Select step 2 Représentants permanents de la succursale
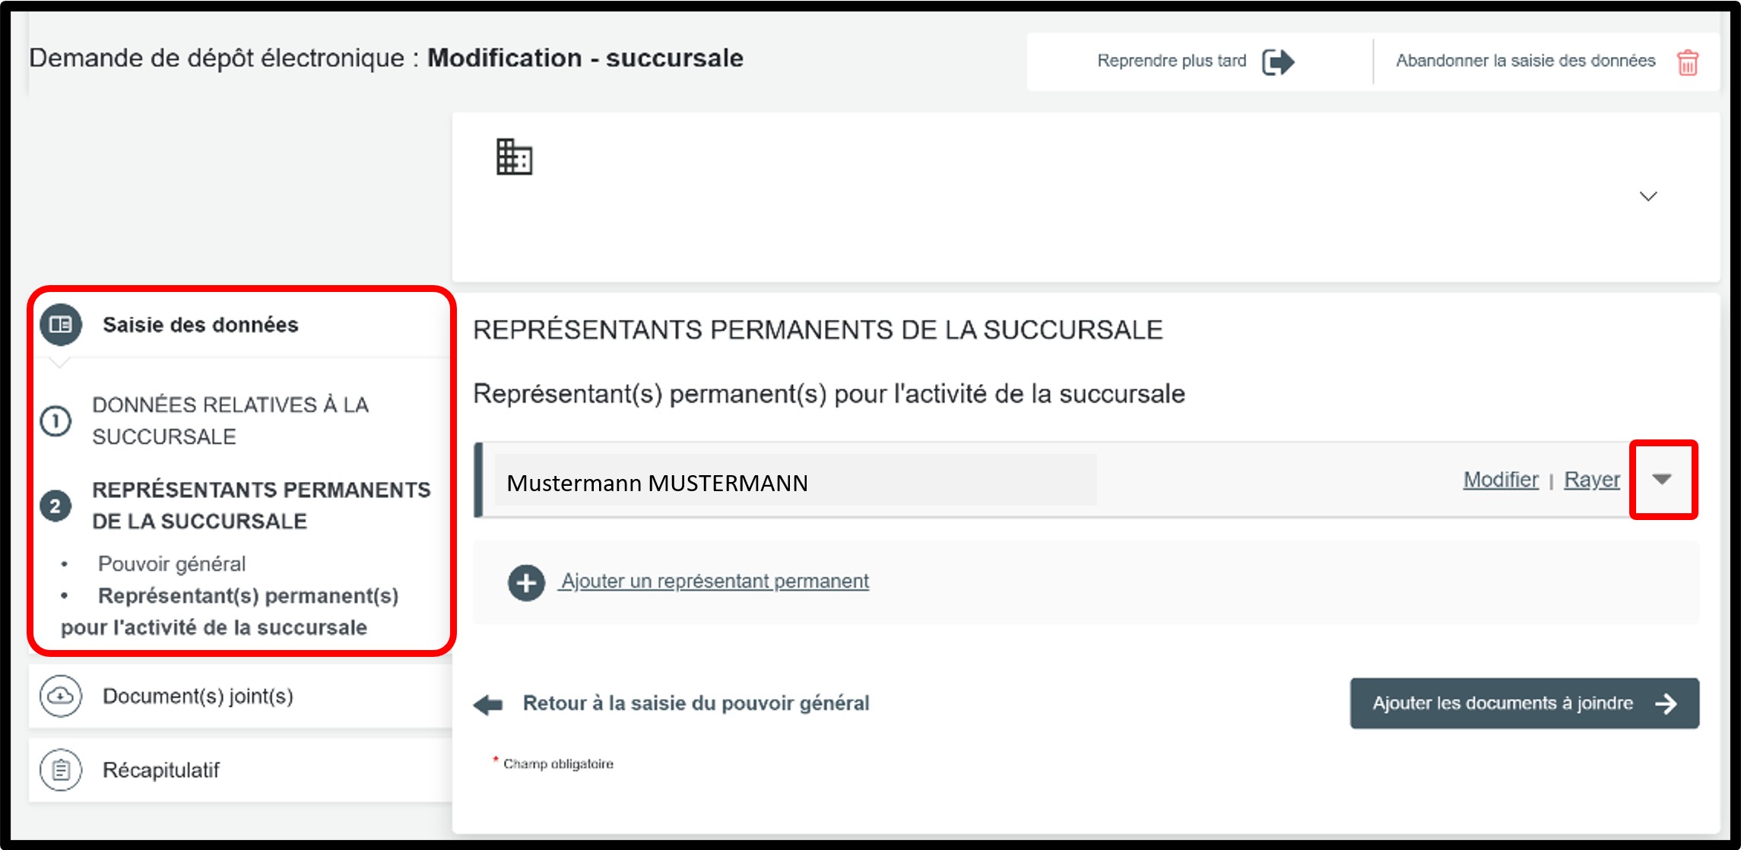This screenshot has height=850, width=1741. tap(261, 505)
